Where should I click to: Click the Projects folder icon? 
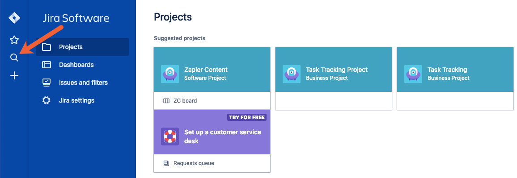click(x=47, y=47)
